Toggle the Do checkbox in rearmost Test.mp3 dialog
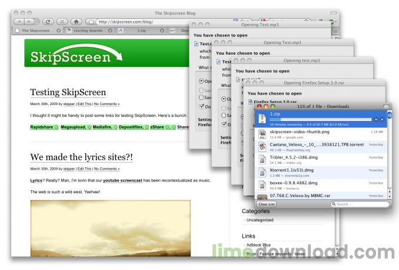The height and width of the screenshot is (270, 399). 202,106
